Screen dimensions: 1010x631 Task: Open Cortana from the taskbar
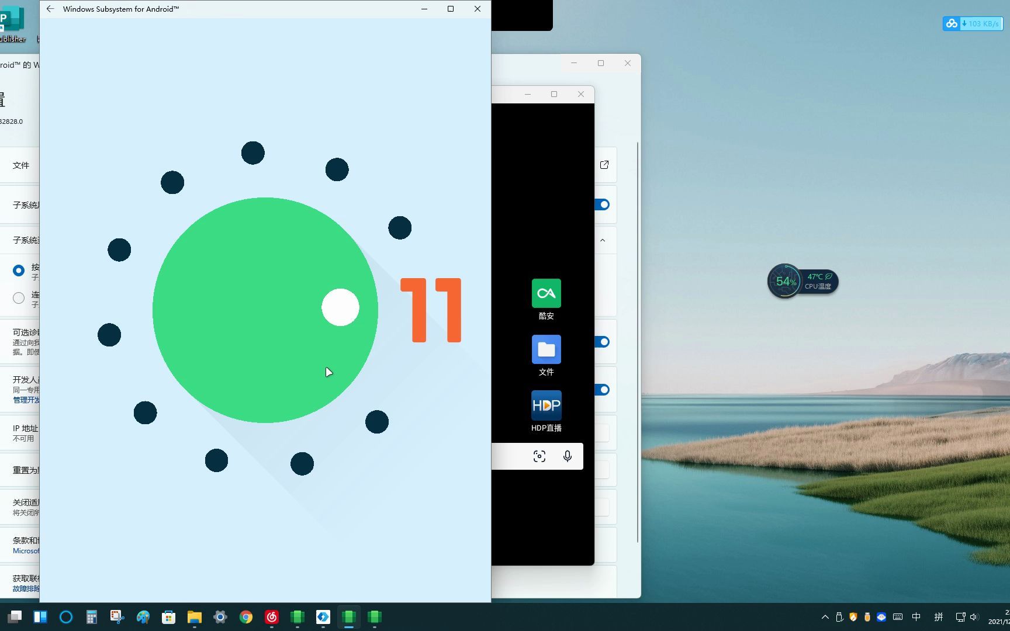pos(66,617)
